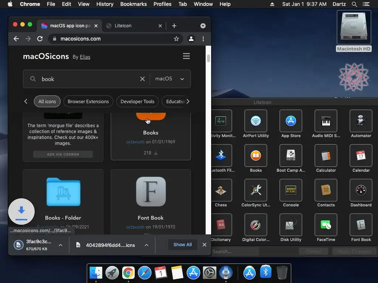Show next category filters with right chevron

tap(188, 102)
